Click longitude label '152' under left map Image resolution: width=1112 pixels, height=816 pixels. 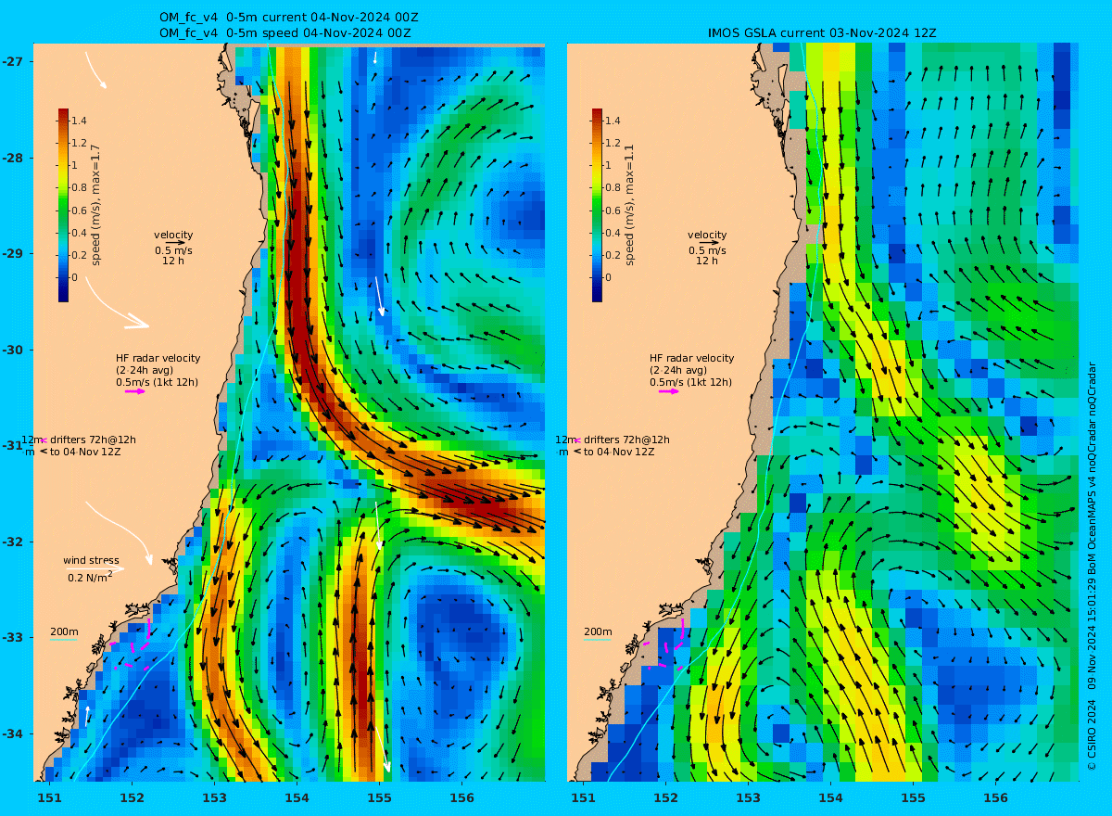[x=133, y=797]
